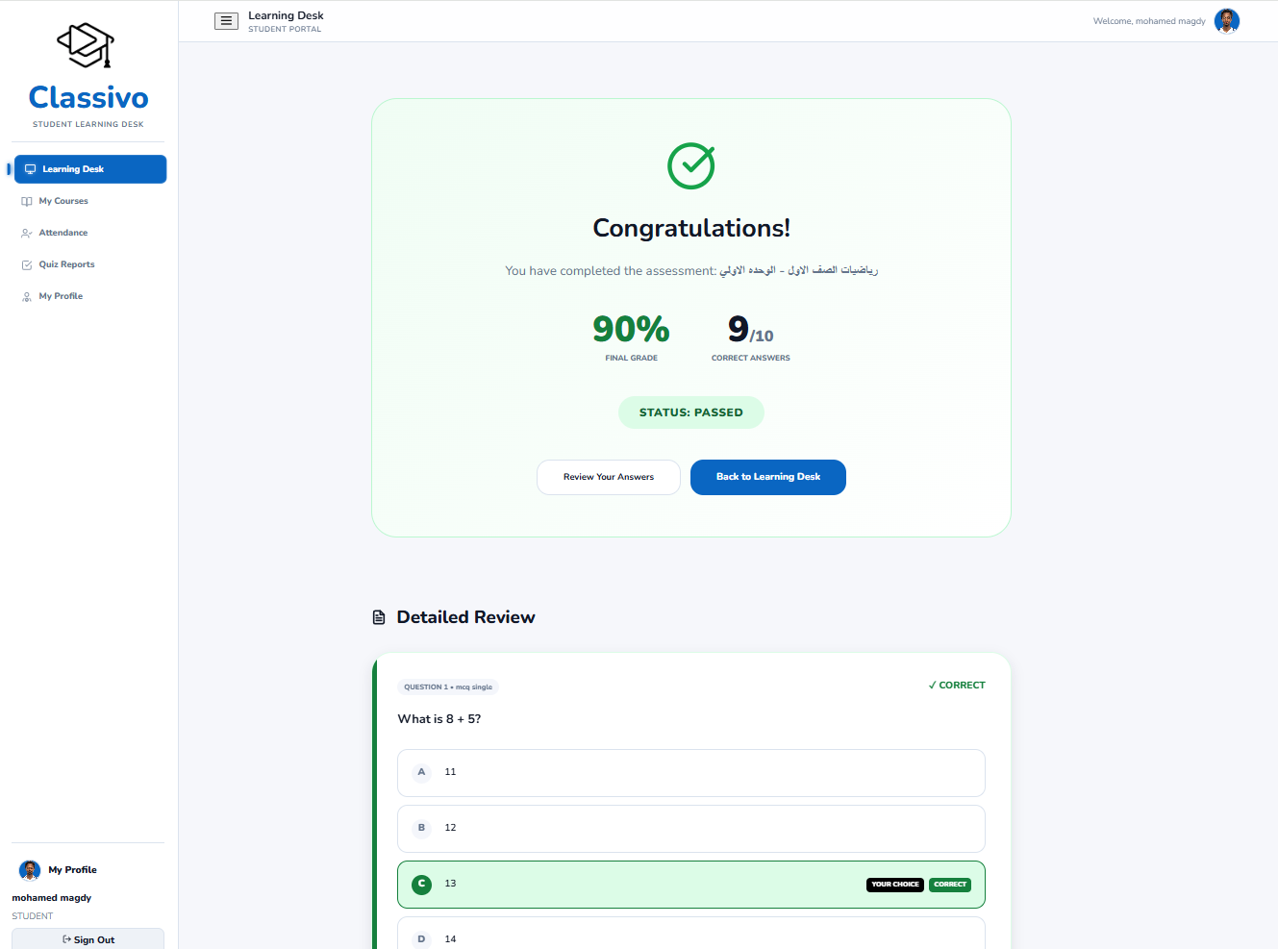1278x949 pixels.
Task: Select answer option A with value 11
Action: [x=691, y=773]
